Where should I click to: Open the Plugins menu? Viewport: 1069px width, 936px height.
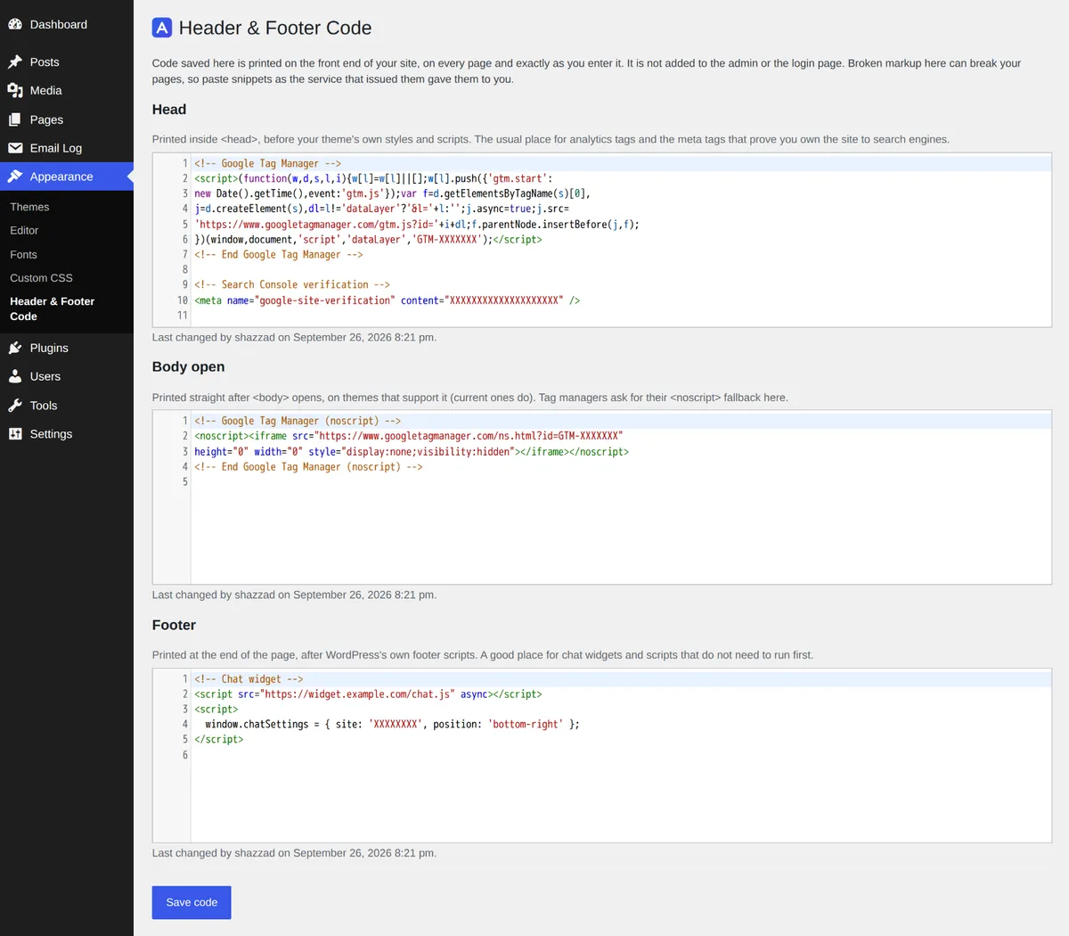[x=67, y=348]
